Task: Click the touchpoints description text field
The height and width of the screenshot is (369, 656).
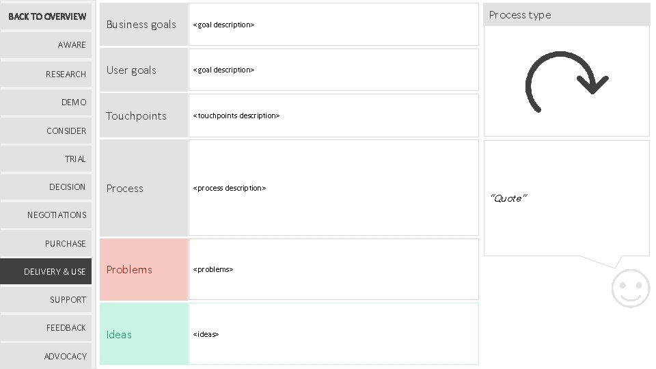Action: click(x=333, y=115)
